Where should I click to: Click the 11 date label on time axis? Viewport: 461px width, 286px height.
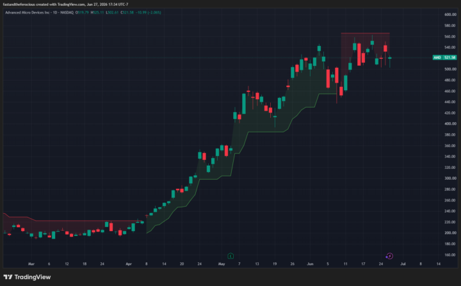click(x=346, y=264)
